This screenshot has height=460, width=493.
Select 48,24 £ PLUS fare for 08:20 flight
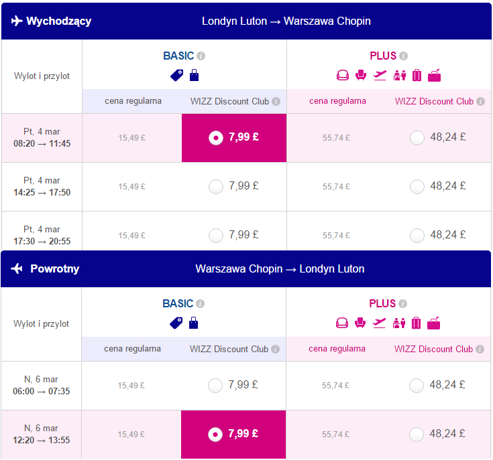417,138
